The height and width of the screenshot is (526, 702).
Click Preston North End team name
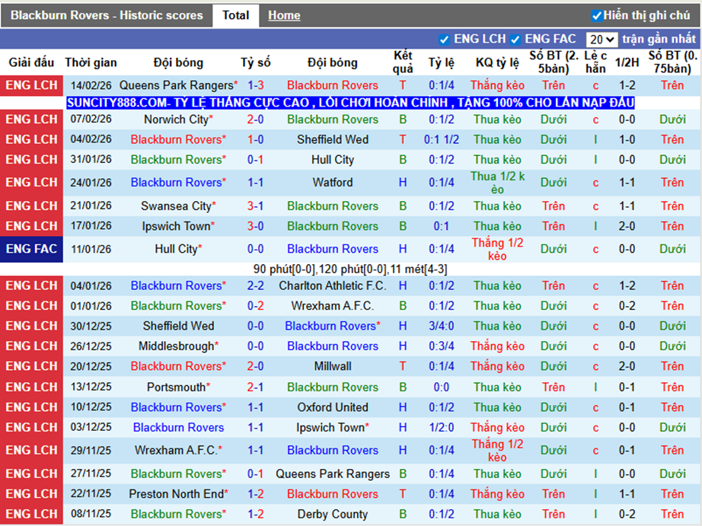(x=176, y=494)
